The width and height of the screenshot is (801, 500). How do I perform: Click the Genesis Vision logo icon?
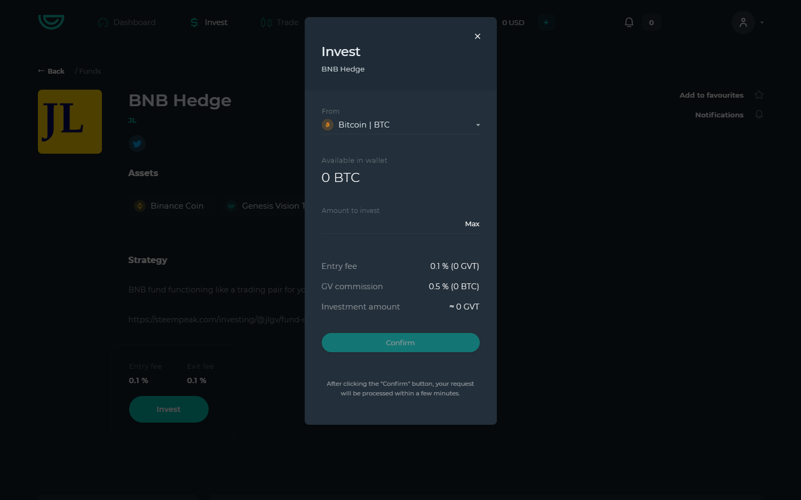click(51, 22)
